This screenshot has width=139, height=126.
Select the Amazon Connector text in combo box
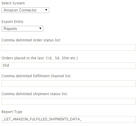20,10
